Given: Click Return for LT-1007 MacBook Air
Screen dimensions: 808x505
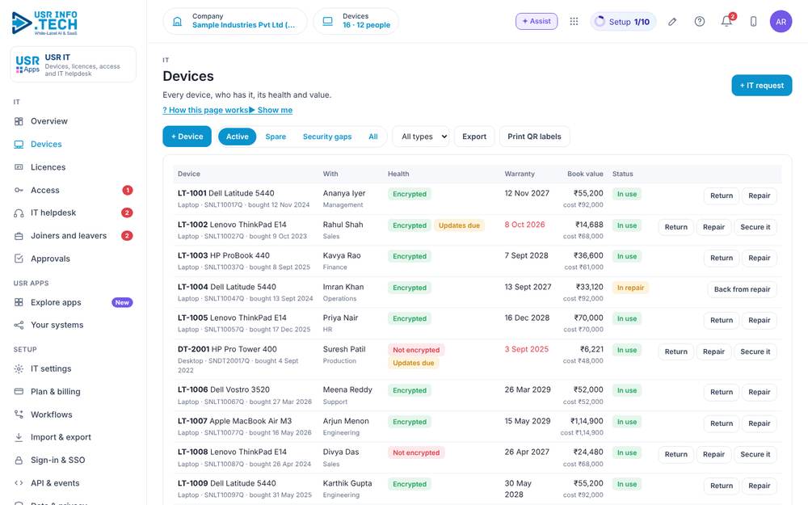Looking at the screenshot, I should pos(722,423).
